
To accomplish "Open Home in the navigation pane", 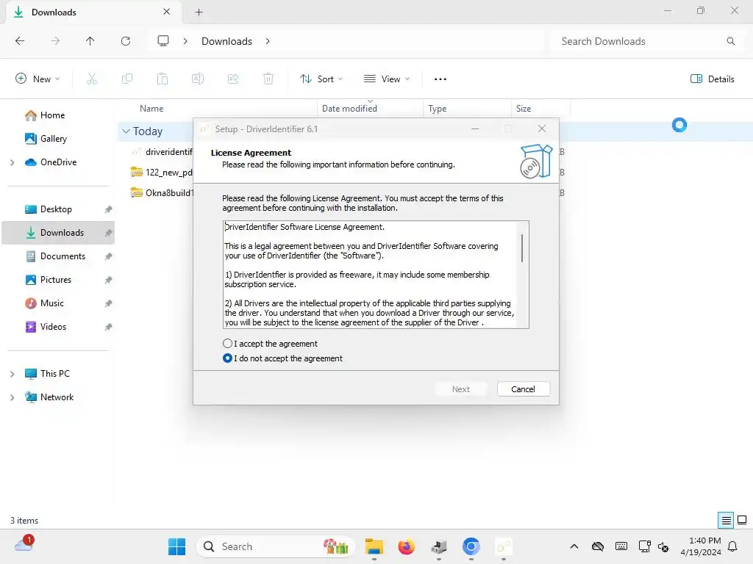I will 52,115.
